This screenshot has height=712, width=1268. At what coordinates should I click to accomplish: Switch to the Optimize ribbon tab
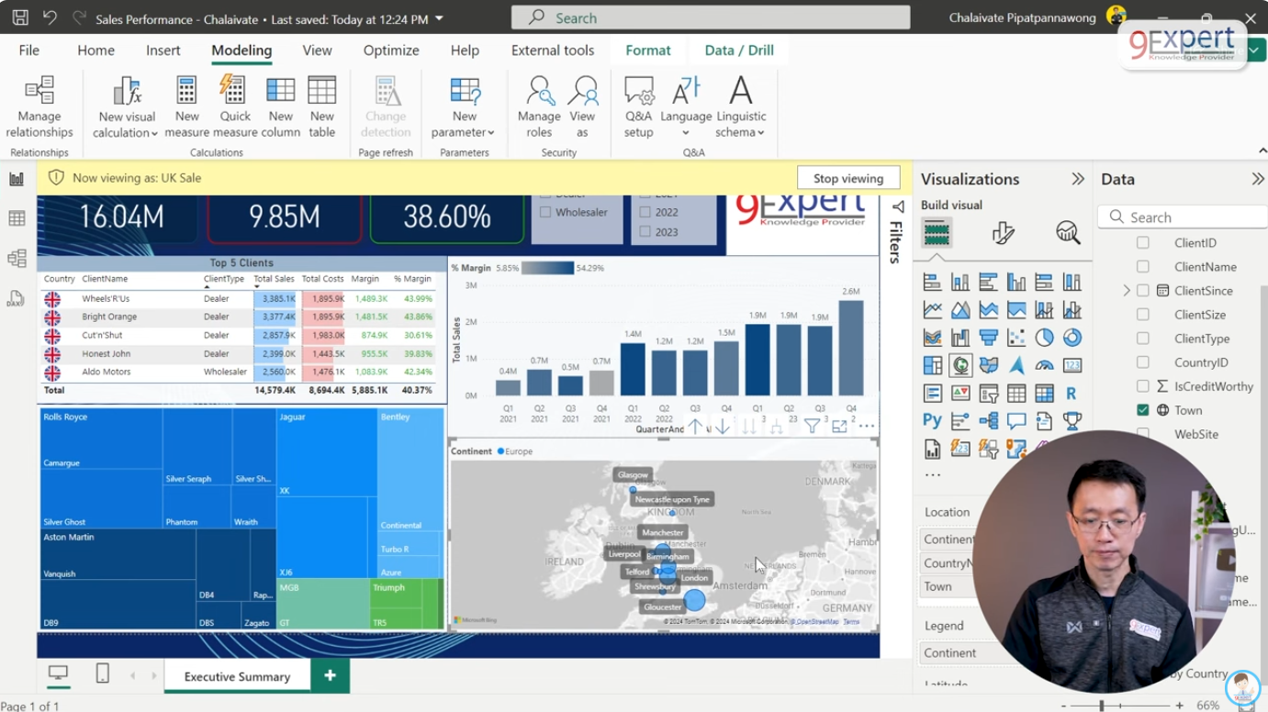(391, 50)
